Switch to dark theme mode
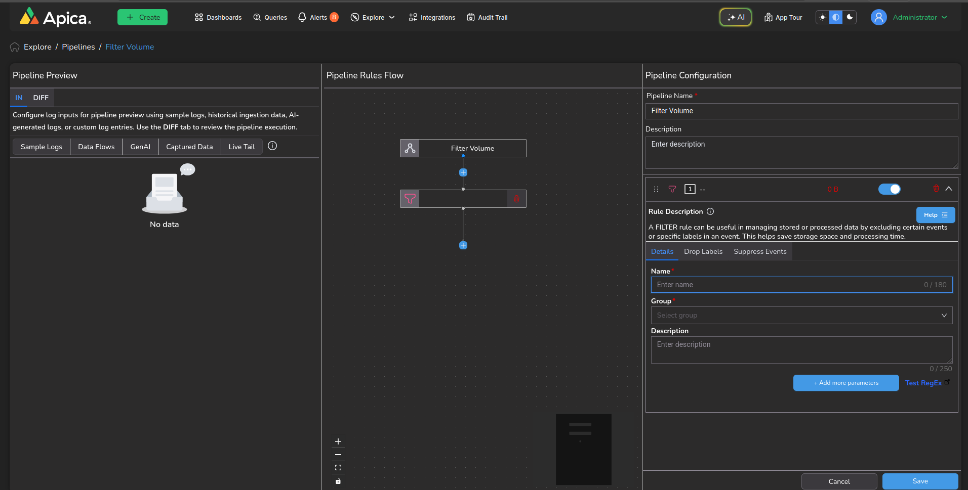 [x=850, y=17]
